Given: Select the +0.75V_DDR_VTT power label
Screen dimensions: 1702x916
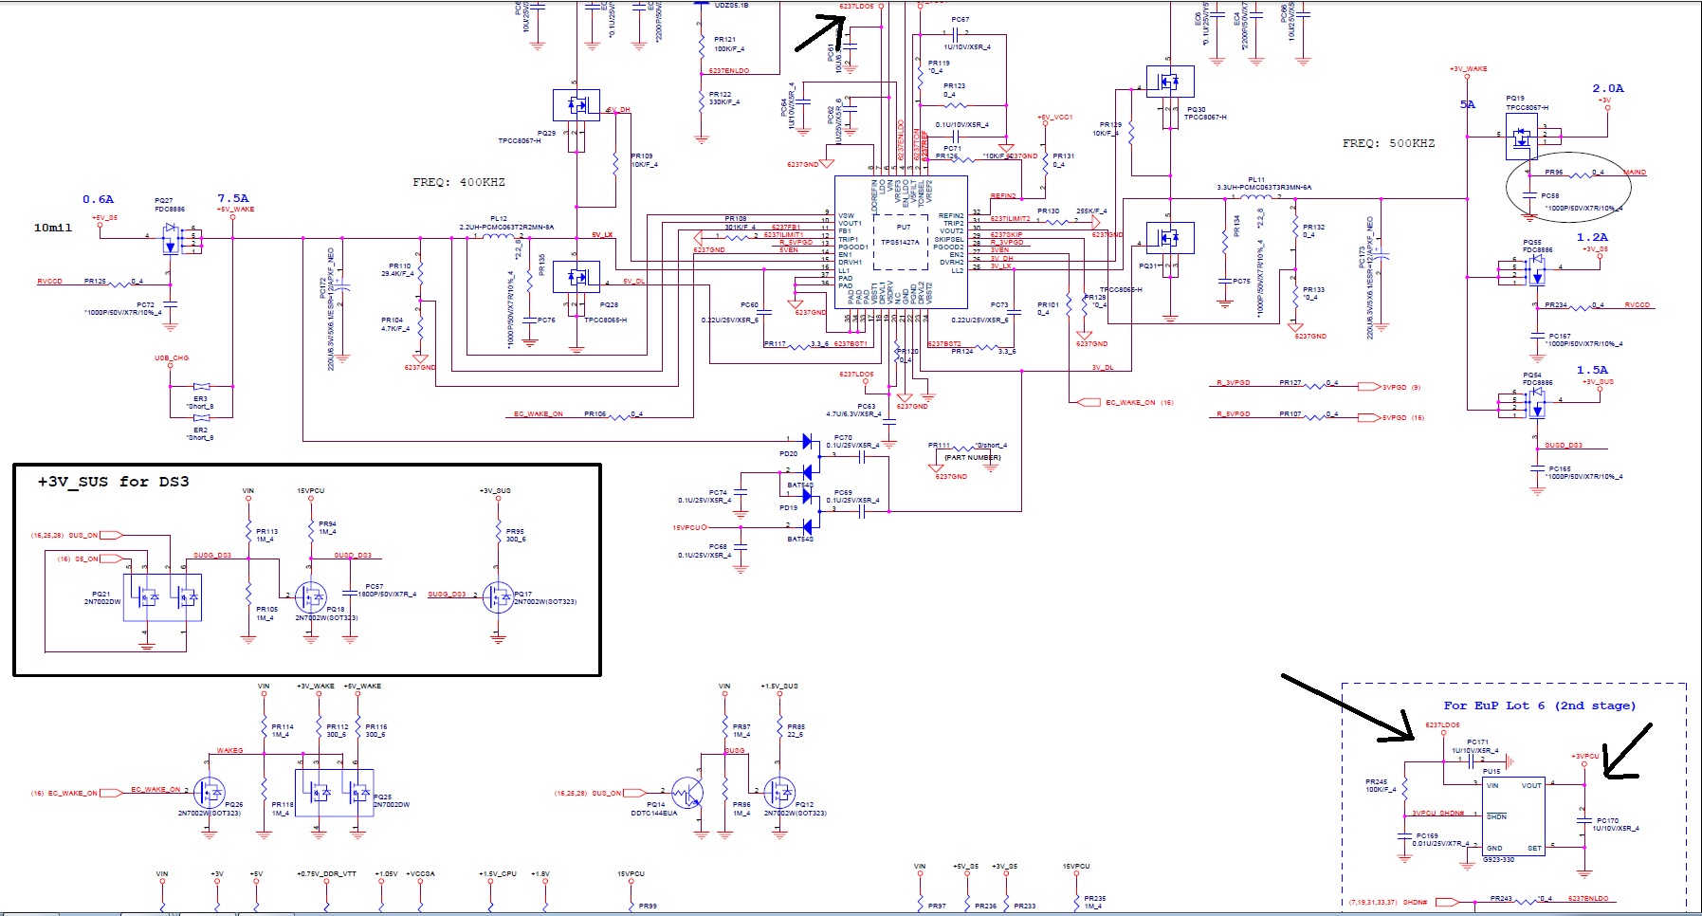Looking at the screenshot, I should (x=326, y=873).
